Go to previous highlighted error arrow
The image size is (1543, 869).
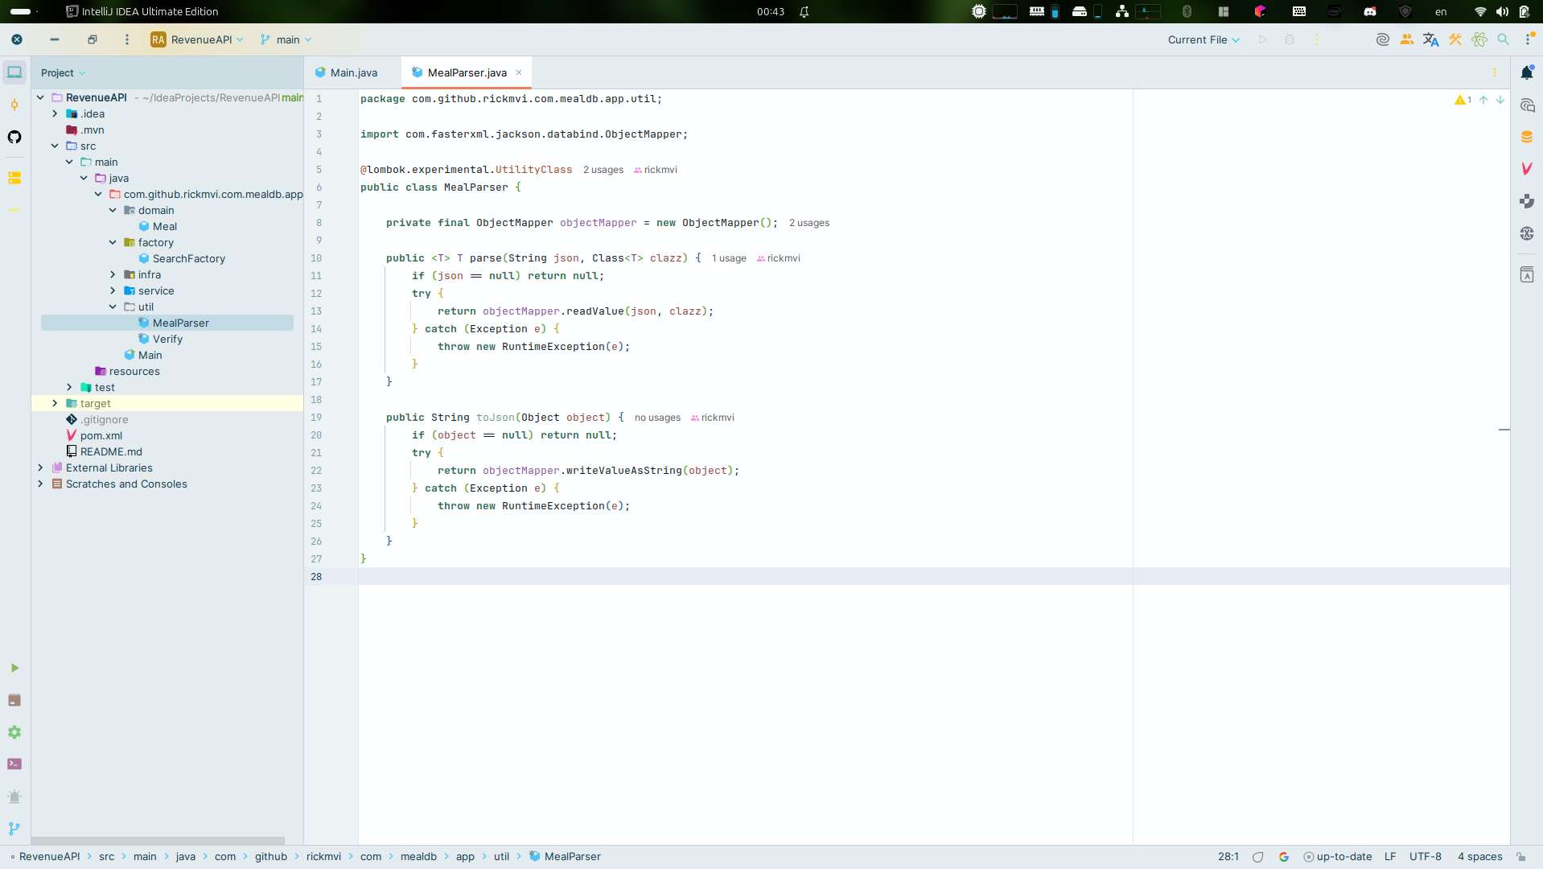coord(1483,100)
